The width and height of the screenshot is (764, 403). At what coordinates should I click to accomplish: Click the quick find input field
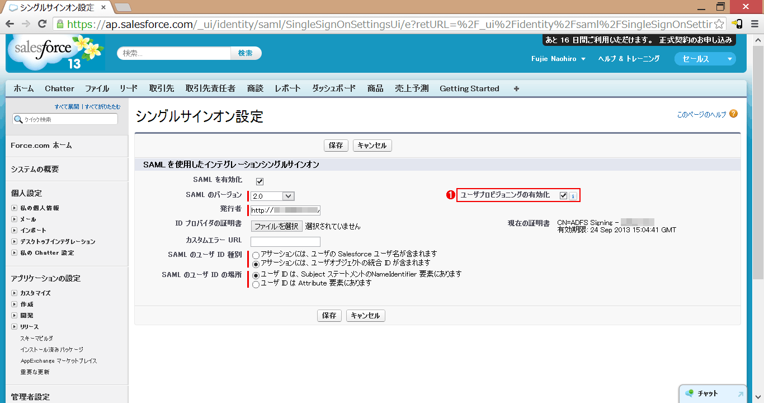[x=65, y=119]
